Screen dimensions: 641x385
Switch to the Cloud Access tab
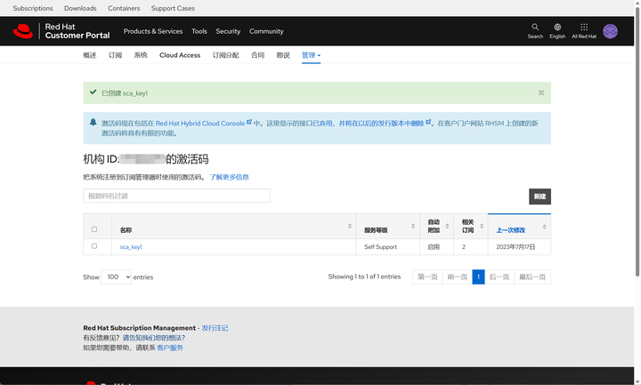click(x=180, y=55)
